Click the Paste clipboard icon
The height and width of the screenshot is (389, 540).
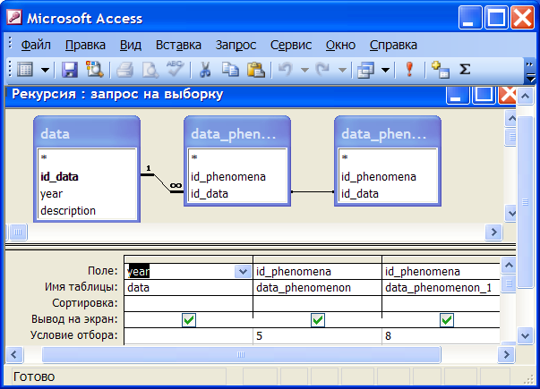[256, 70]
